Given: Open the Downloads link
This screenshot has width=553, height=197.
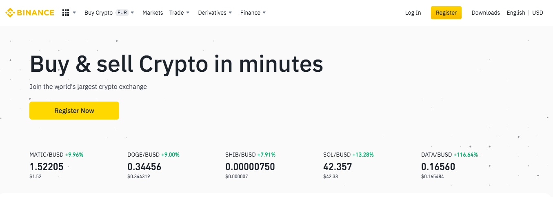Looking at the screenshot, I should [486, 13].
